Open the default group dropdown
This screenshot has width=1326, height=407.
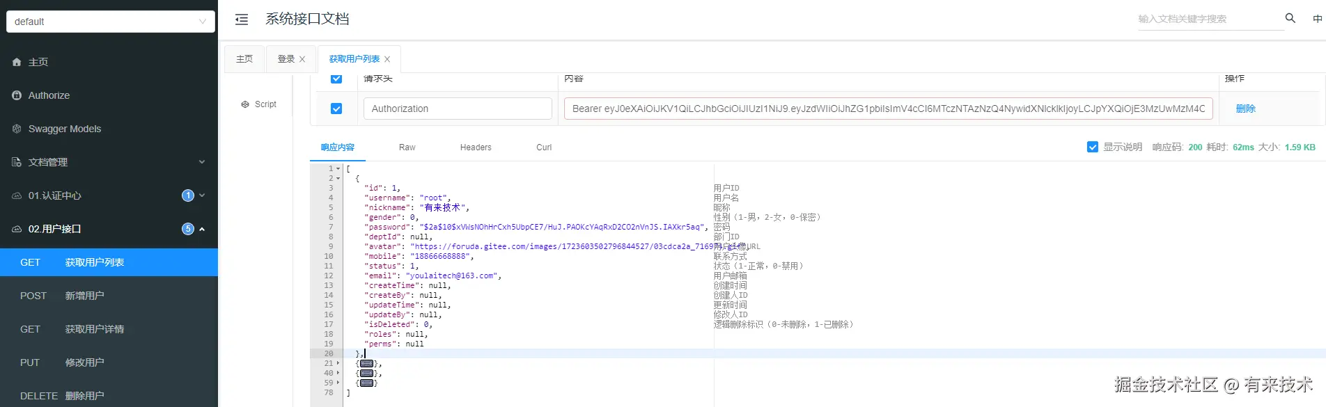point(111,22)
